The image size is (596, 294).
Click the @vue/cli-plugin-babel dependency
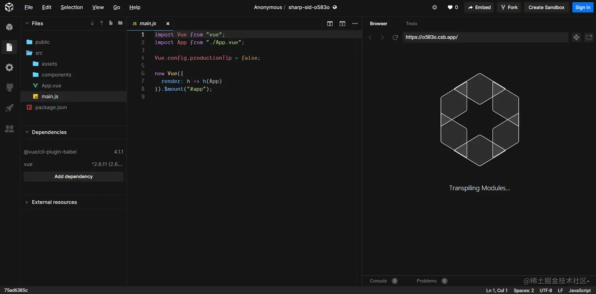(x=73, y=152)
